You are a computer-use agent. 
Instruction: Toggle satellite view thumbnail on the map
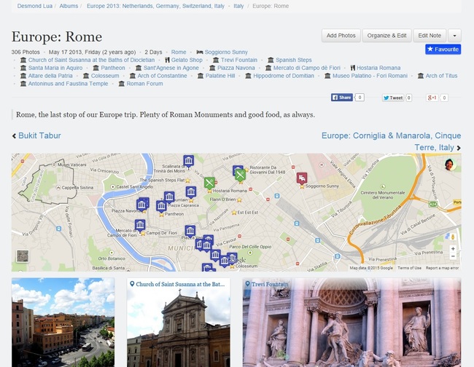coord(23,256)
